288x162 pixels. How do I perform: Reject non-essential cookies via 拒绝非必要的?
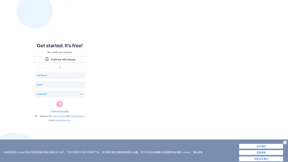(x=261, y=159)
